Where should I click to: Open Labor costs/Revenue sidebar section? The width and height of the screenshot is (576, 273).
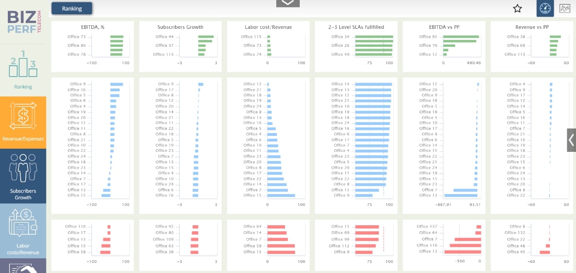click(23, 231)
